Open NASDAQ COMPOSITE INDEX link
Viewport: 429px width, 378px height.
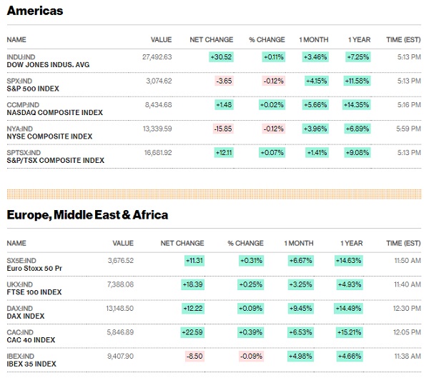pyautogui.click(x=55, y=112)
